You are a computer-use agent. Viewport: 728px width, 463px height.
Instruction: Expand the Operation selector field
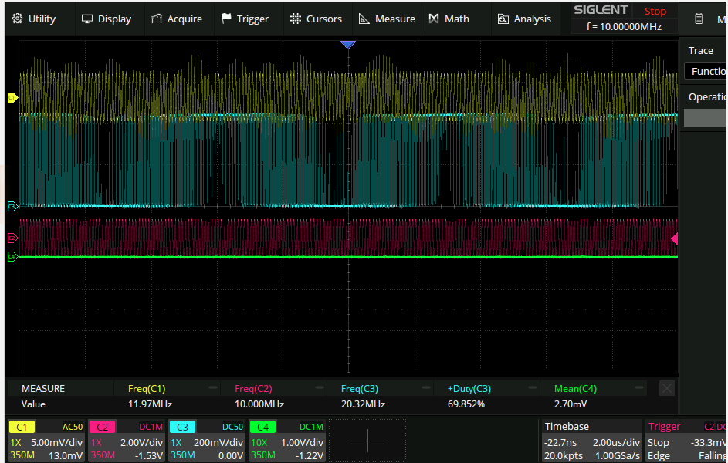(x=706, y=117)
